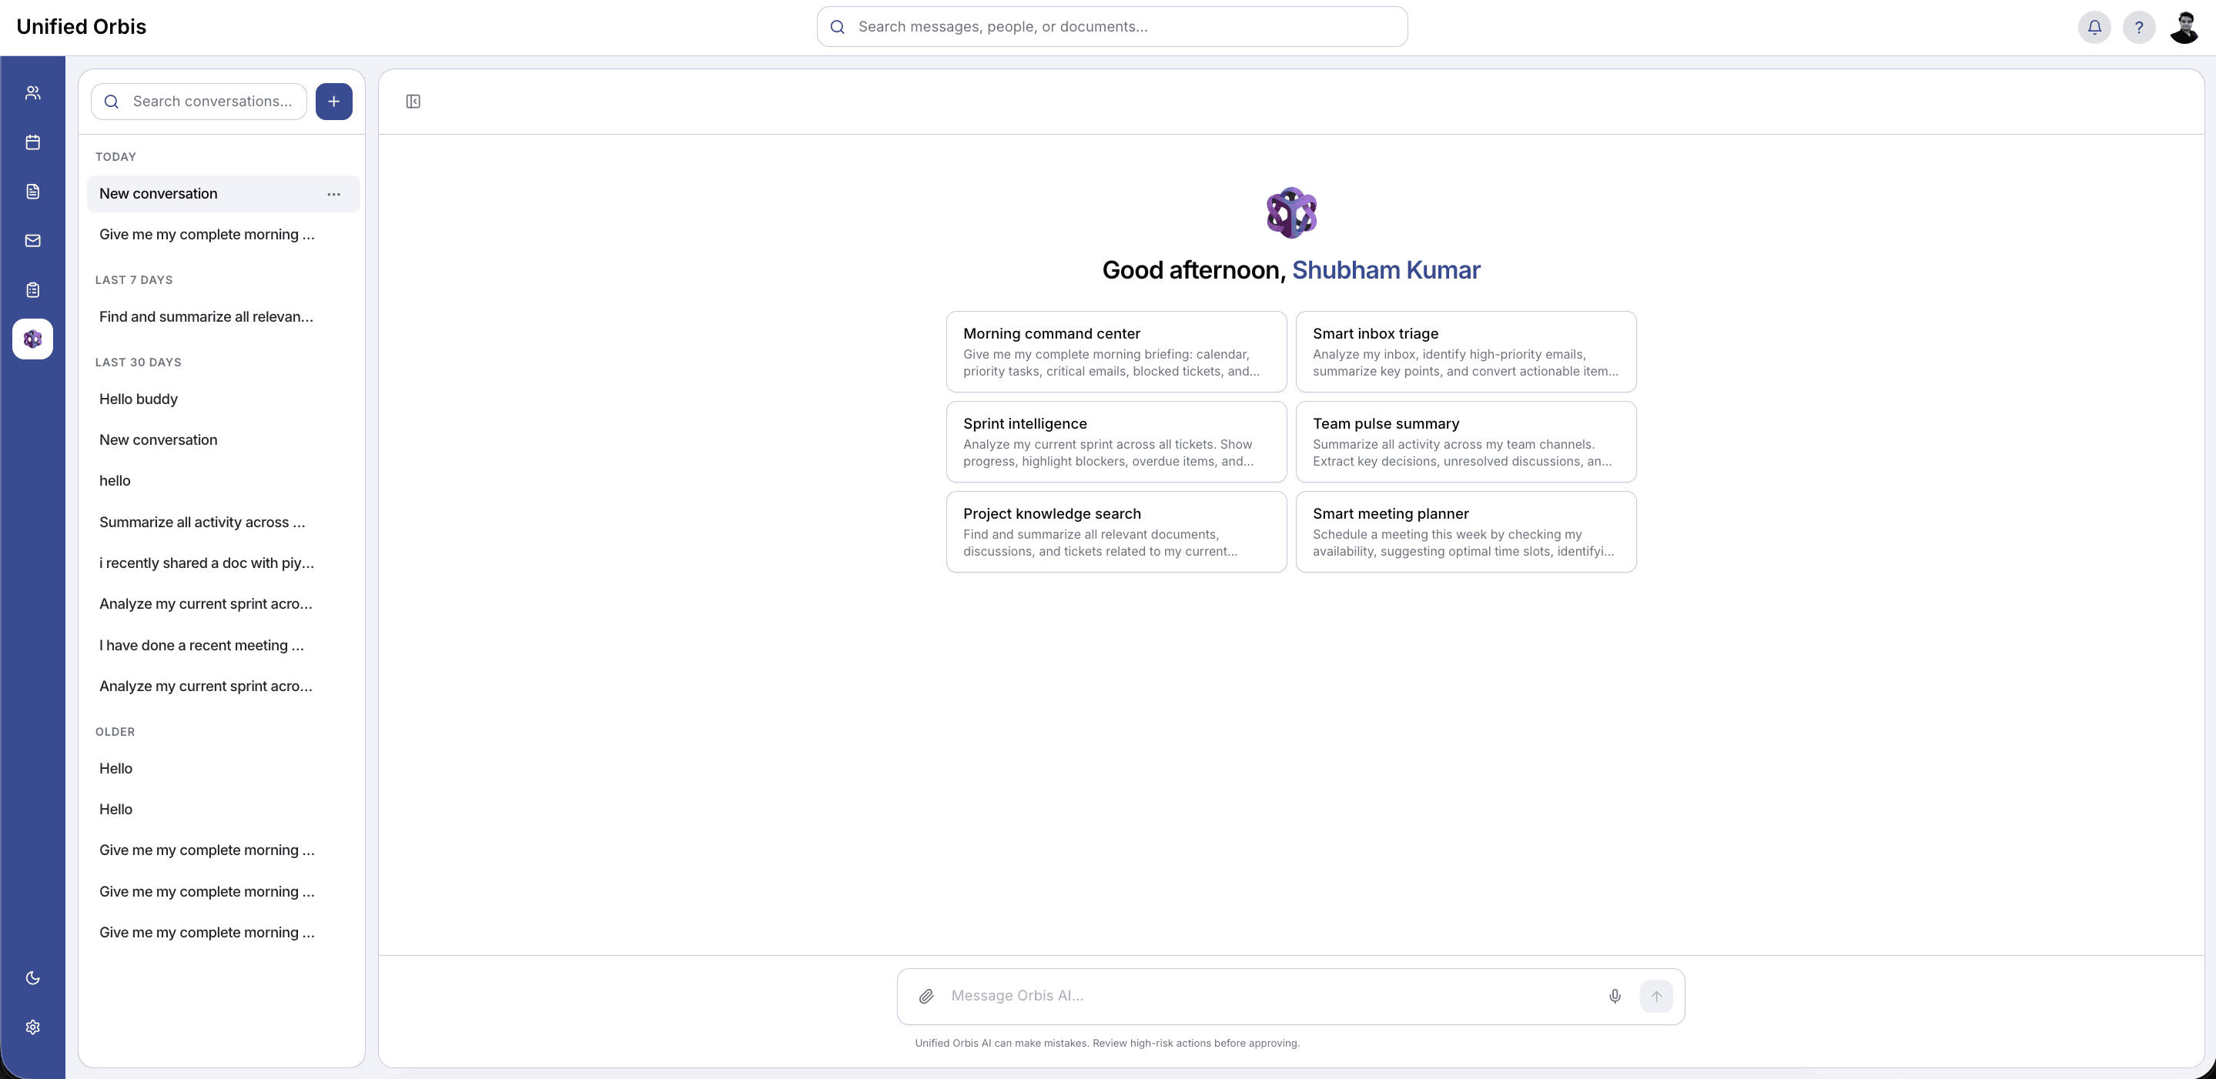Focus the global search messages field
Image resolution: width=2216 pixels, height=1079 pixels.
point(1113,27)
